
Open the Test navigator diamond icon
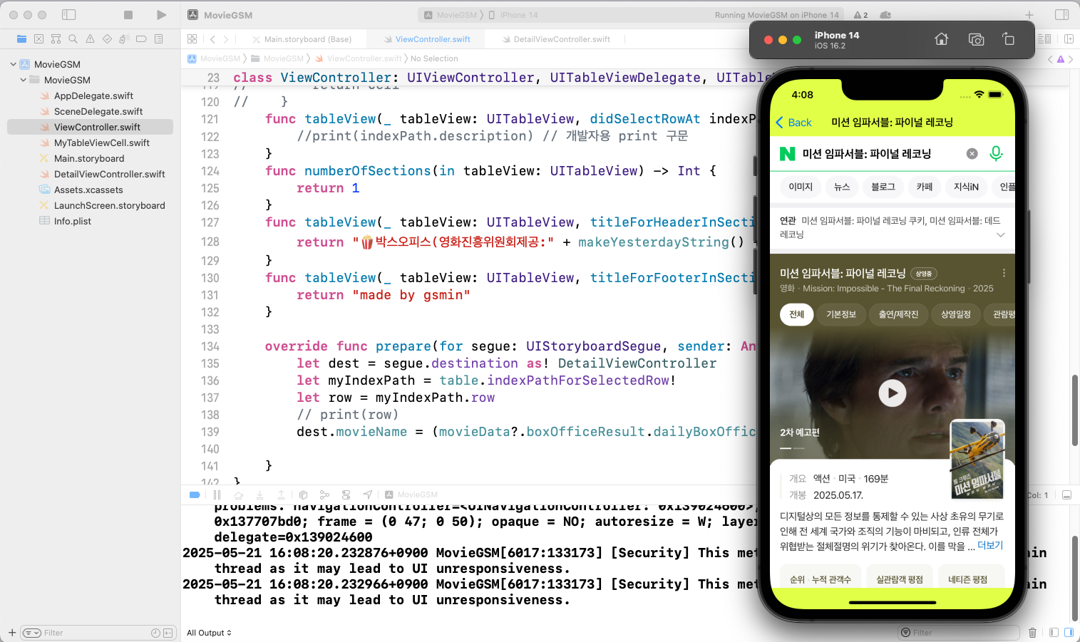(x=107, y=39)
